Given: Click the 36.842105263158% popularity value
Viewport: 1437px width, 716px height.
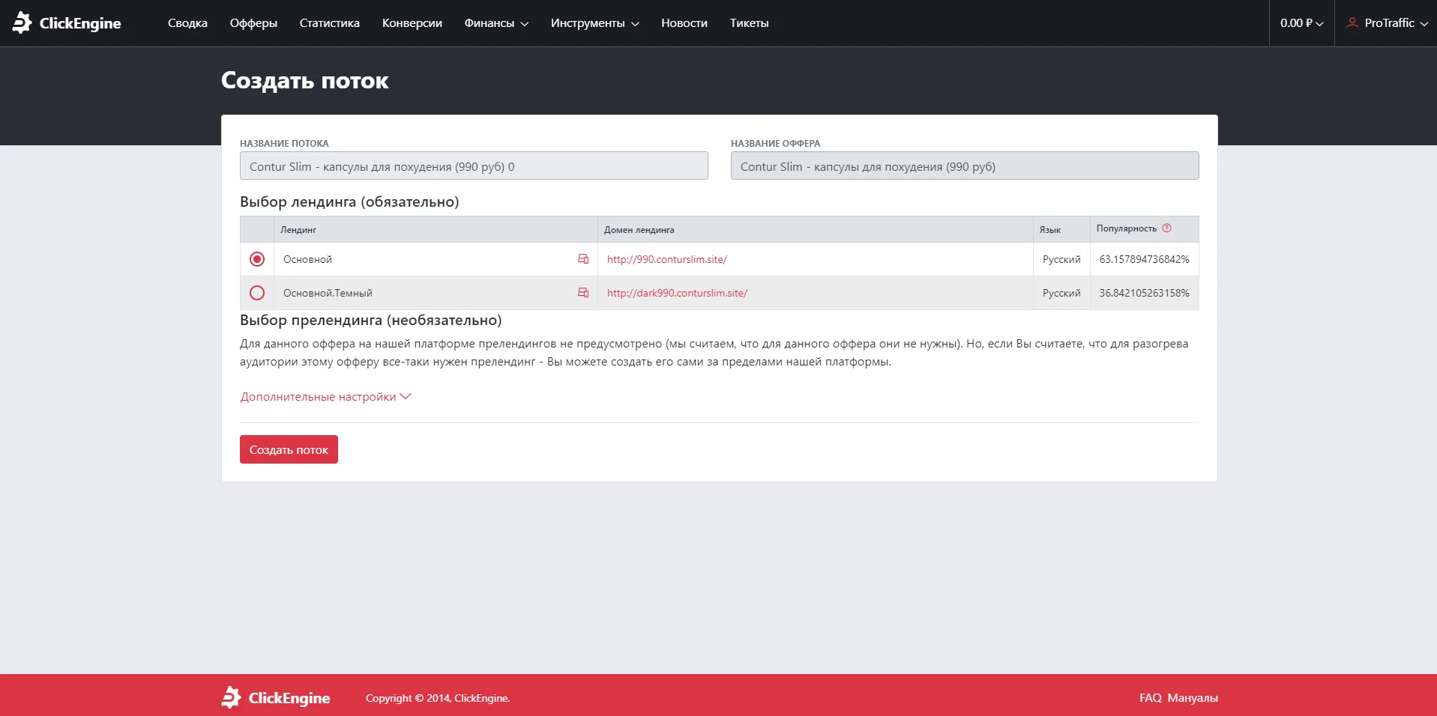Looking at the screenshot, I should (1145, 293).
